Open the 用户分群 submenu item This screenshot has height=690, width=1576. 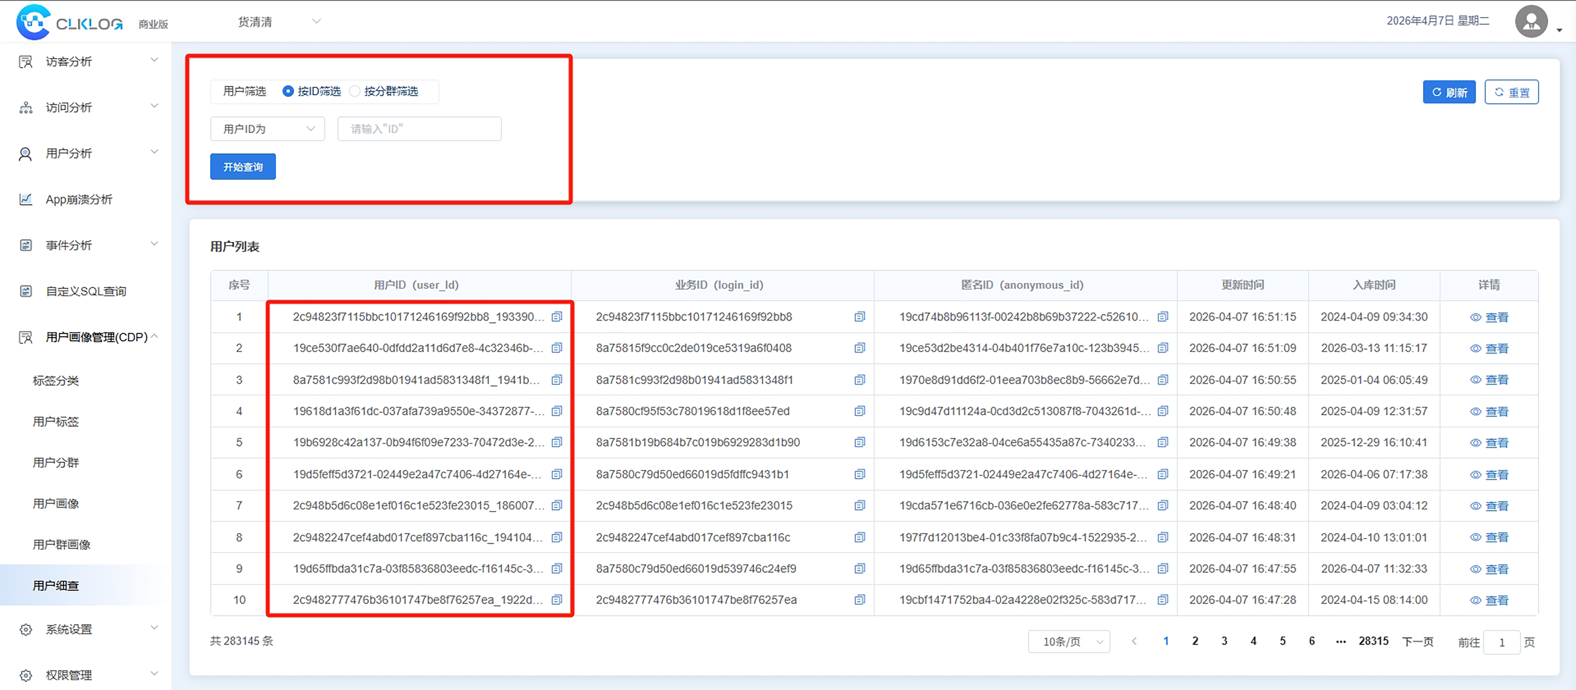coord(56,463)
